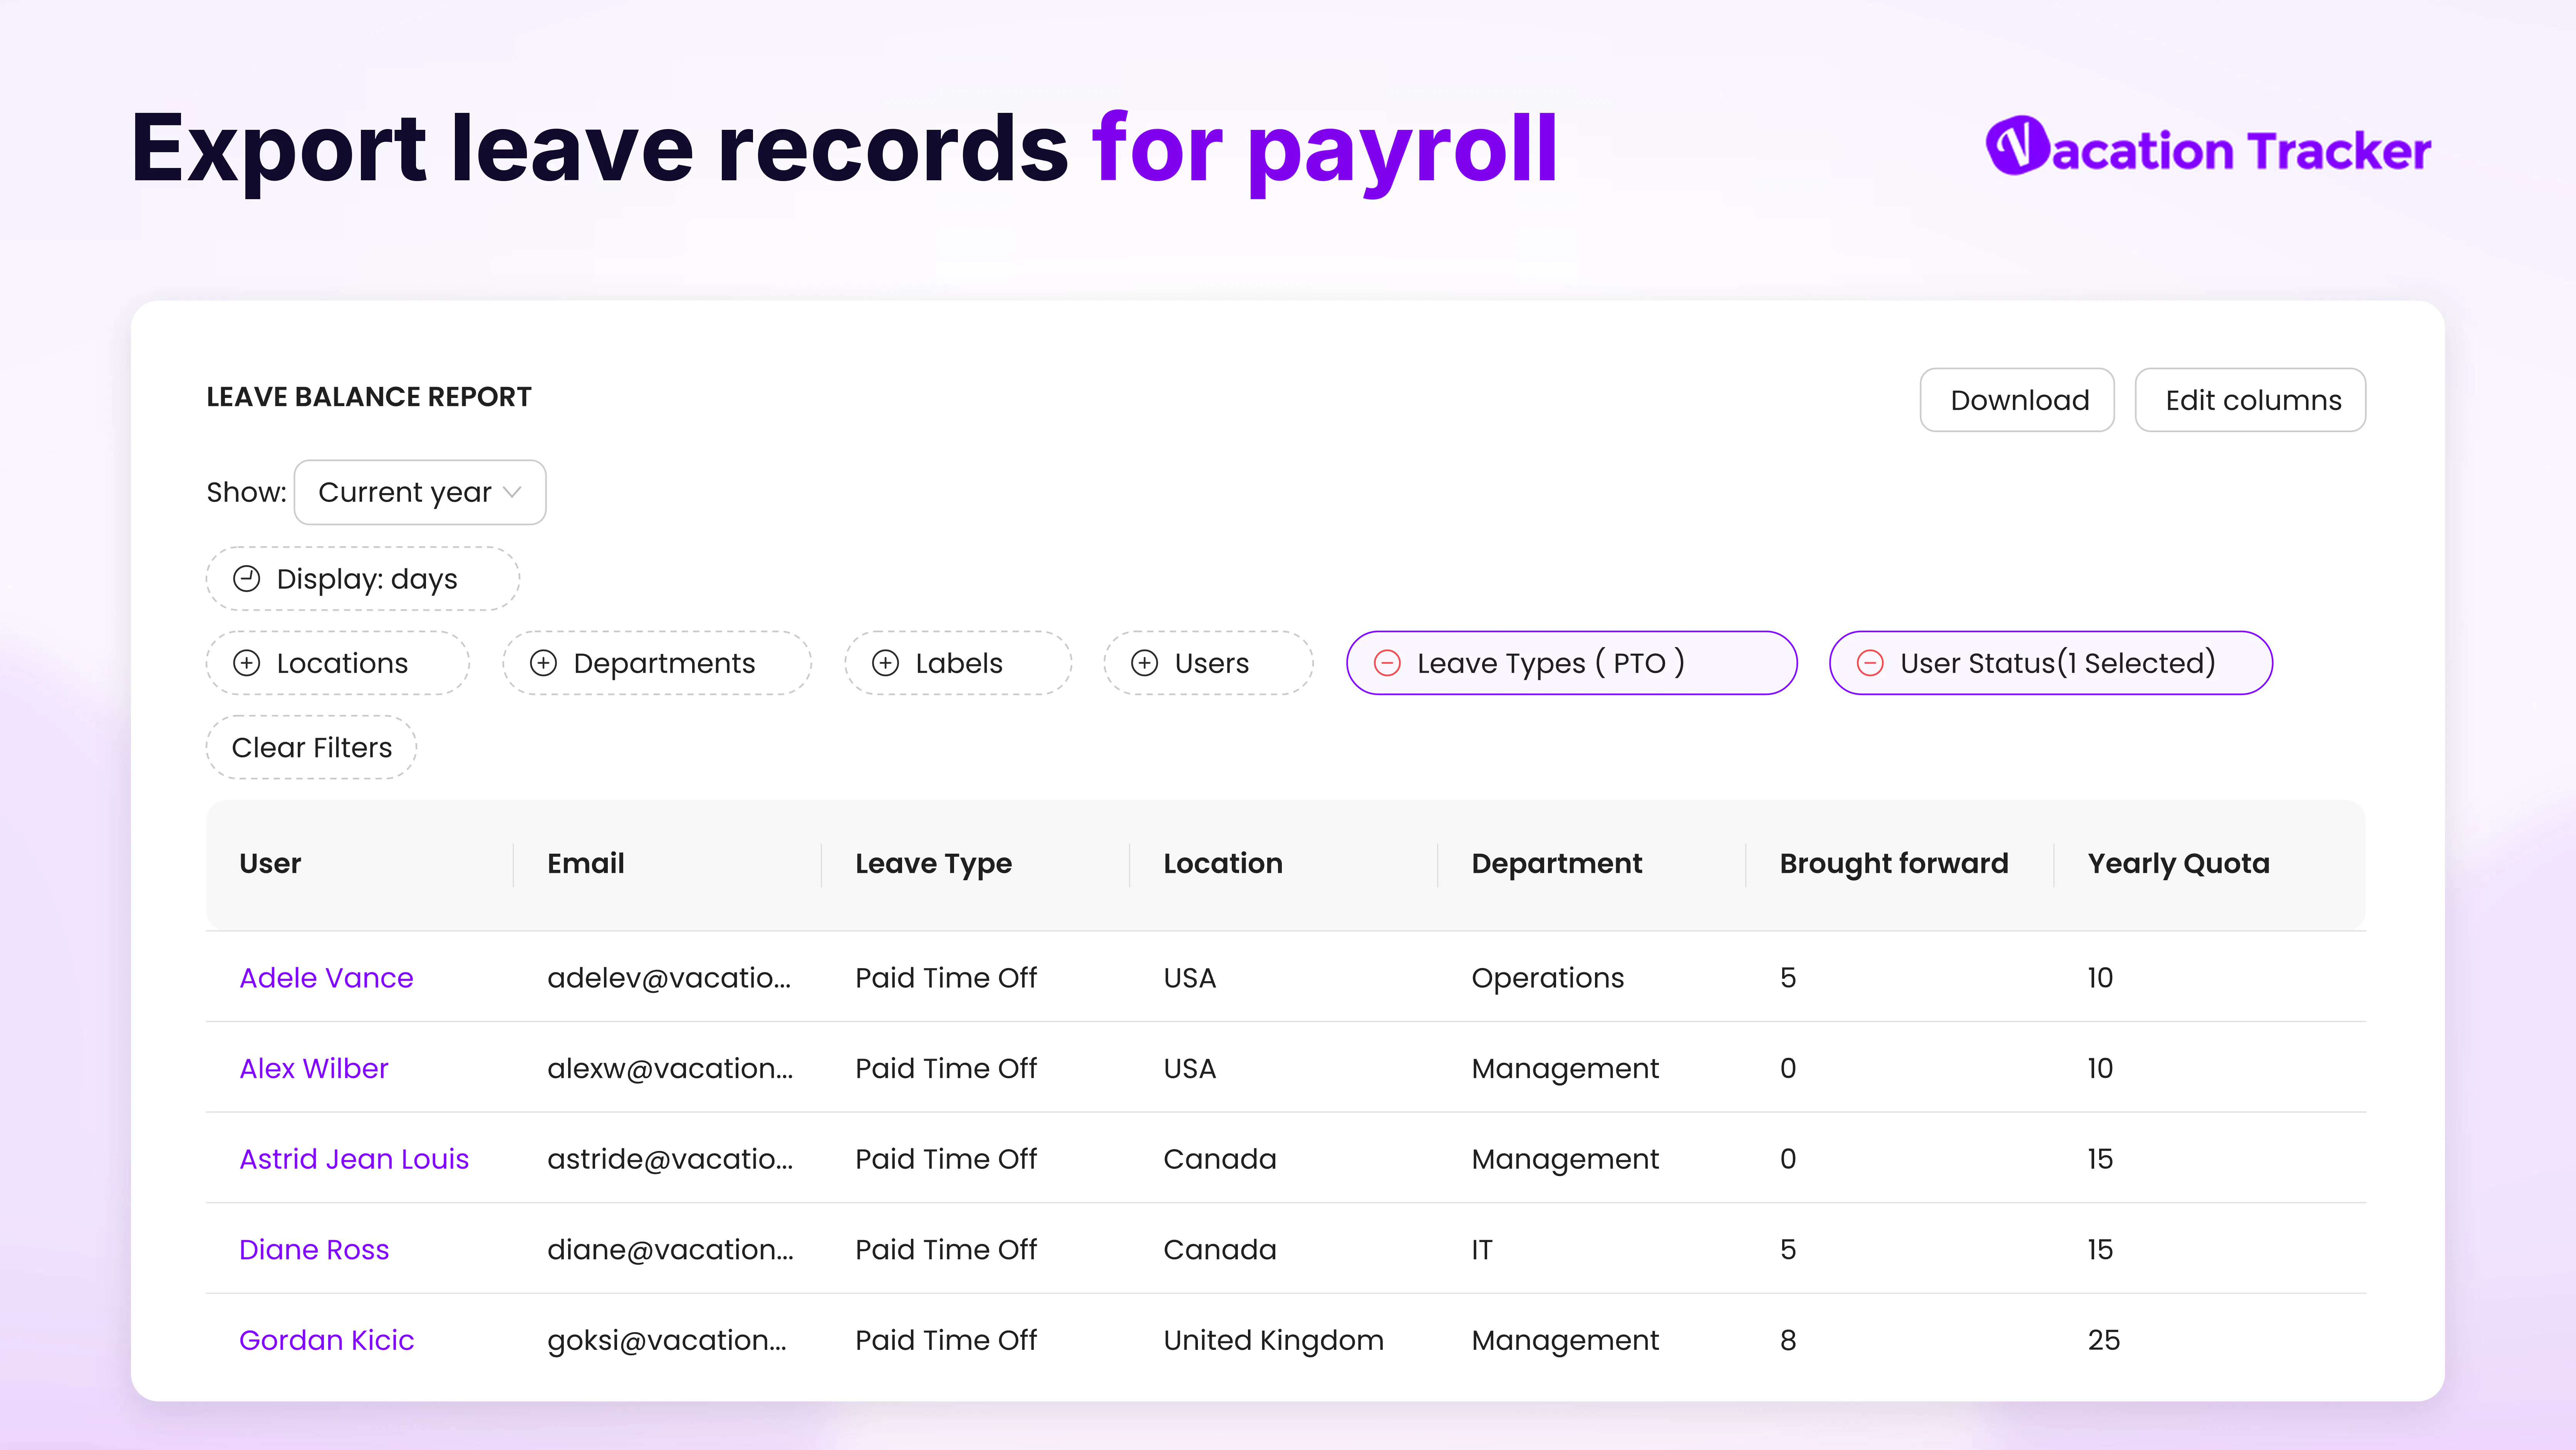Image resolution: width=2576 pixels, height=1450 pixels.
Task: Click the plus icon on Departments filter
Action: pyautogui.click(x=543, y=663)
